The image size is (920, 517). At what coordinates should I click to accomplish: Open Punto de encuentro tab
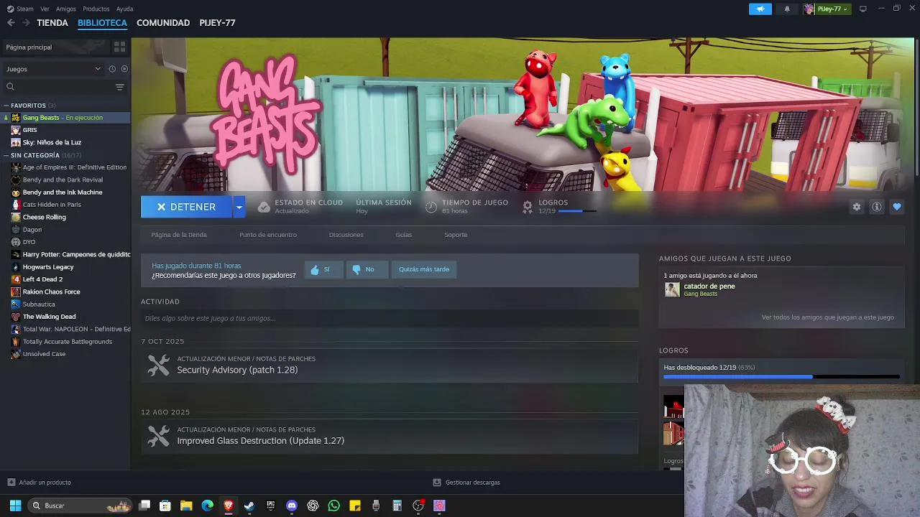268,235
